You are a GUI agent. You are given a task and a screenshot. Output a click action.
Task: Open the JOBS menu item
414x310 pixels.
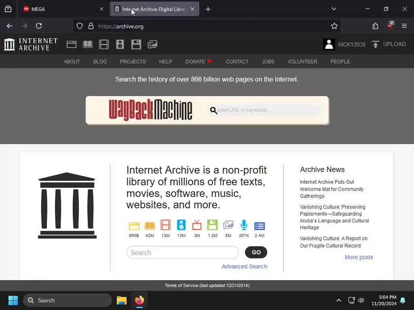tap(268, 62)
